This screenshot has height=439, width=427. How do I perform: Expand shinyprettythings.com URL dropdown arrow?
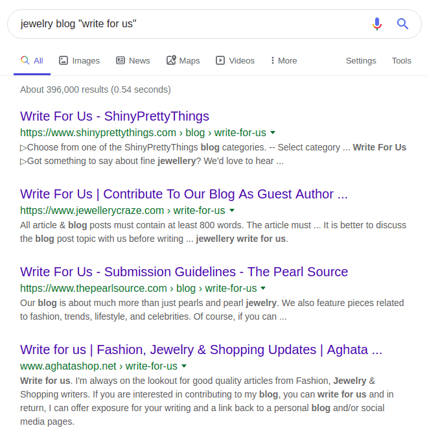pyautogui.click(x=273, y=133)
